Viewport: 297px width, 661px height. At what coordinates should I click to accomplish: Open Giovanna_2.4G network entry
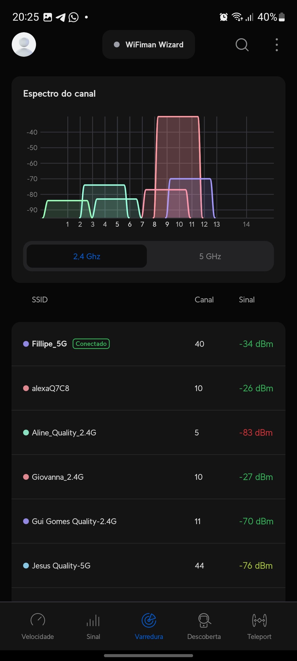(x=148, y=477)
